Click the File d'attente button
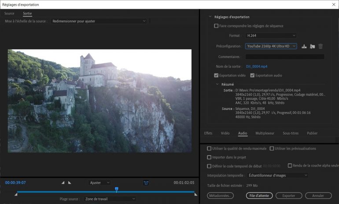 (259, 196)
